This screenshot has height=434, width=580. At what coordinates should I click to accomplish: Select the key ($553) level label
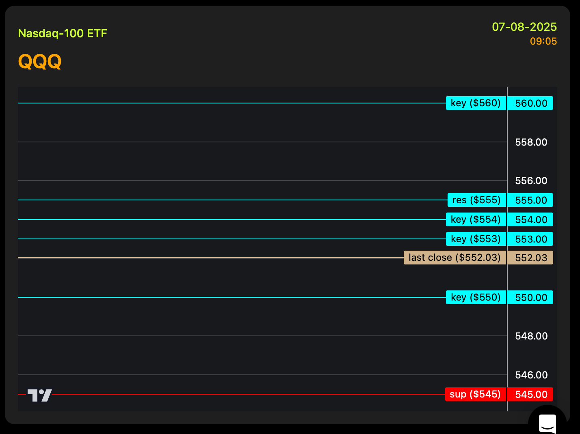point(476,239)
